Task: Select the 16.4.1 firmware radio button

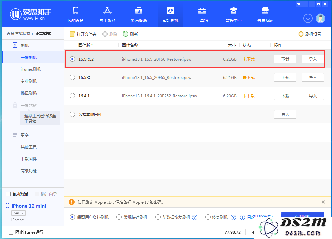Action: tap(72, 96)
